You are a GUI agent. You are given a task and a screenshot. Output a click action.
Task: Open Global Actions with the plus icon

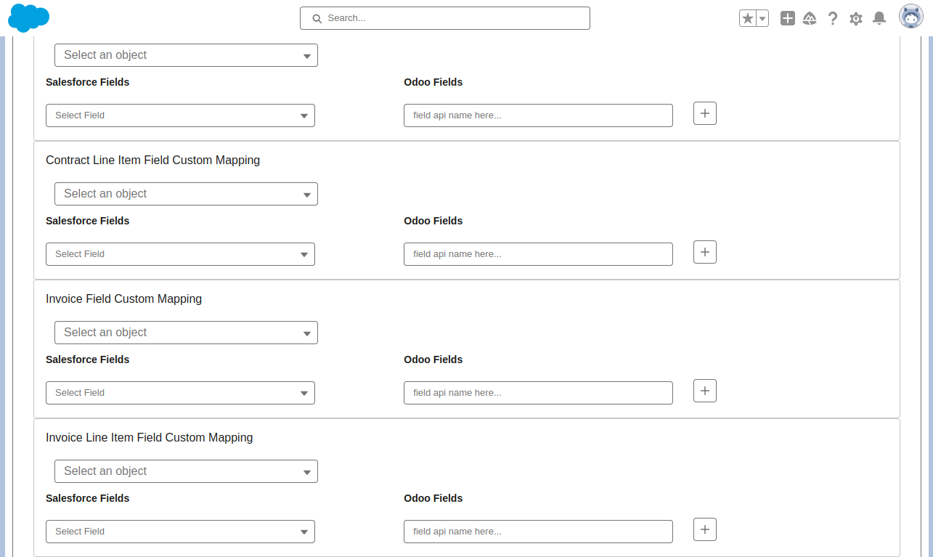tap(787, 18)
